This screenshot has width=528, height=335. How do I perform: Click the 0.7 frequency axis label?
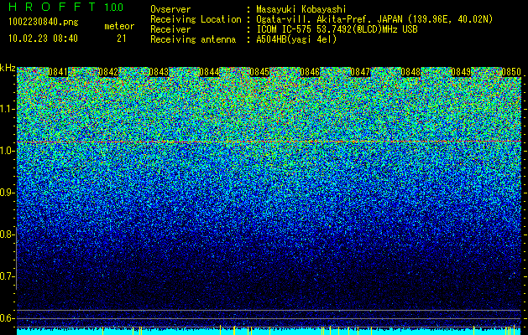point(7,276)
